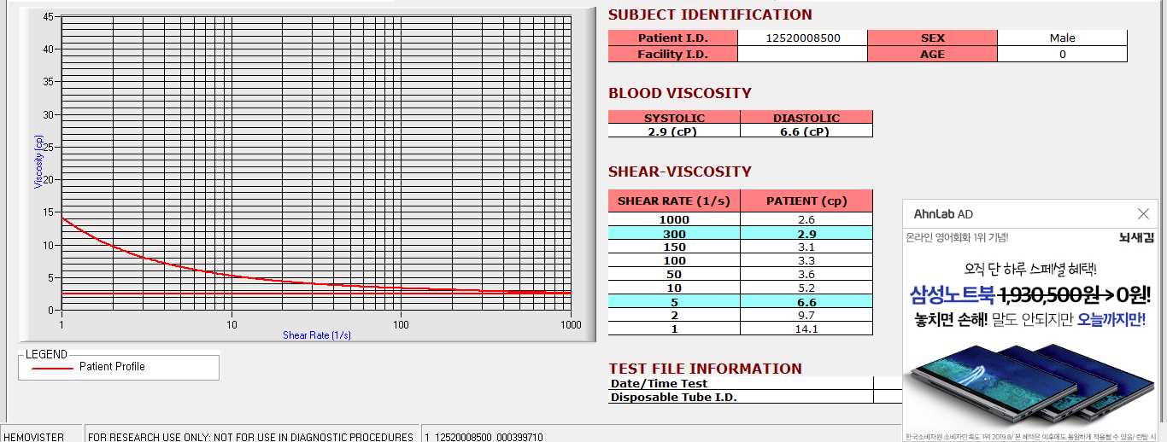Click viscosity value 14.1 in the table
Image resolution: width=1167 pixels, height=442 pixels.
[806, 329]
